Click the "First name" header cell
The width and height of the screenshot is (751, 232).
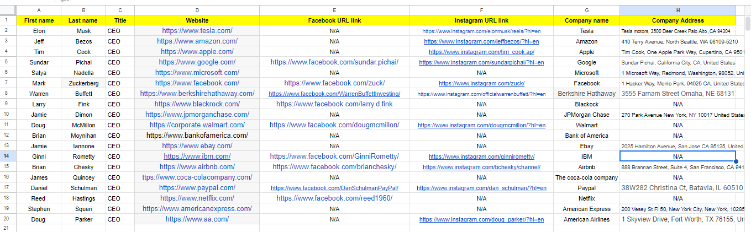39,20
